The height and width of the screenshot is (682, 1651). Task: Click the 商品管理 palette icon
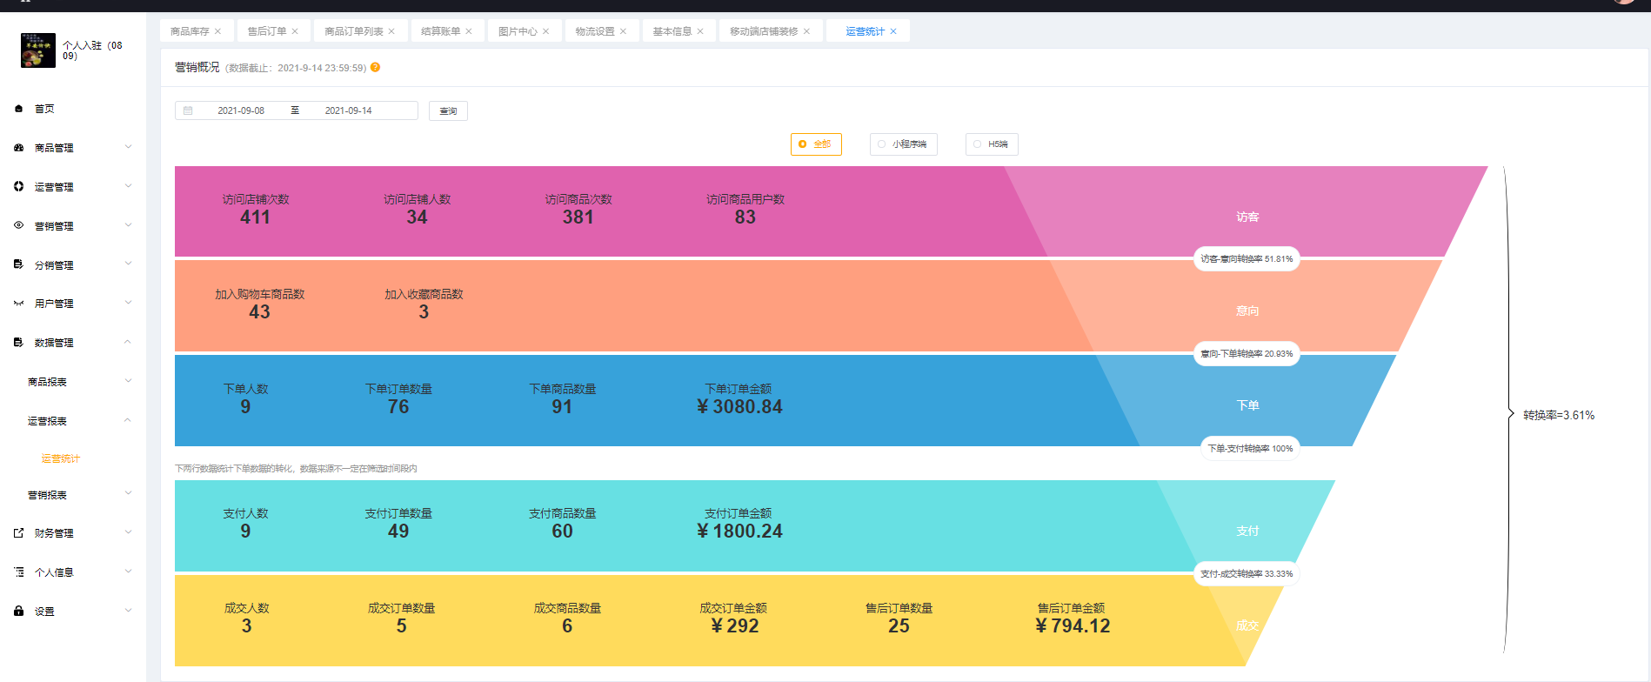coord(18,148)
